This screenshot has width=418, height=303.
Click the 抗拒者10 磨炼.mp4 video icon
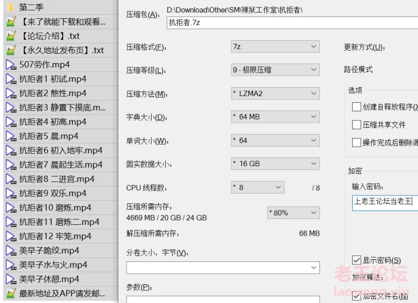[x=11, y=208]
